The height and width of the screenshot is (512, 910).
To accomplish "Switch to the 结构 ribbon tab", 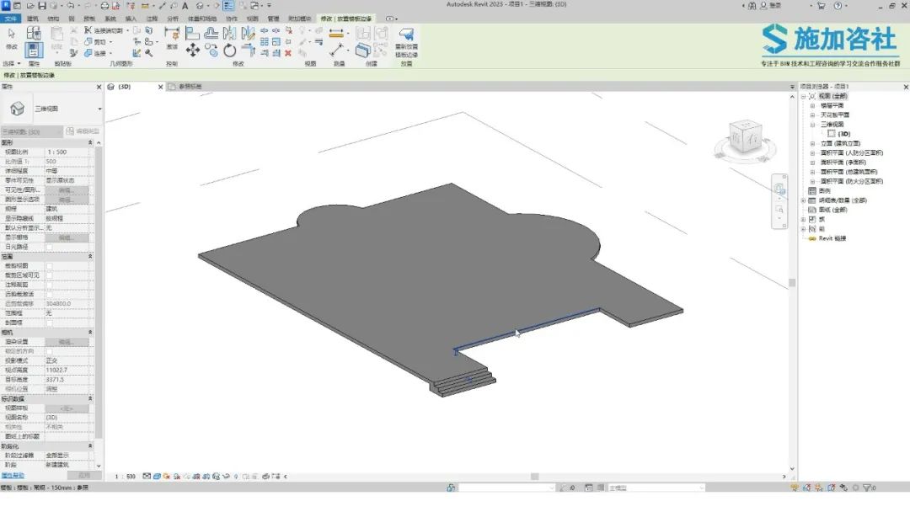I will pyautogui.click(x=53, y=19).
